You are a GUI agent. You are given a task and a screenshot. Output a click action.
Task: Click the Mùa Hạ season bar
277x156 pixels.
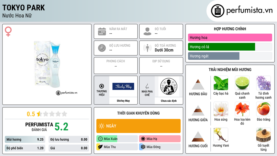click(x=160, y=139)
